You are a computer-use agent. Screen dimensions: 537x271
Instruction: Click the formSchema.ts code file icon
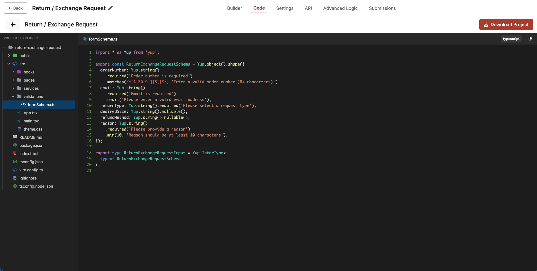pyautogui.click(x=23, y=104)
